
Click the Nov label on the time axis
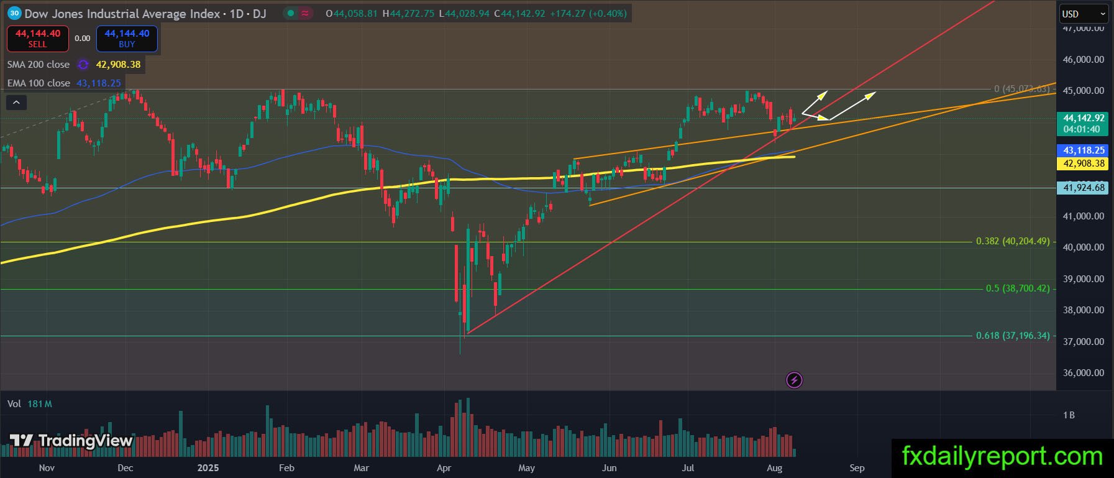coord(47,468)
